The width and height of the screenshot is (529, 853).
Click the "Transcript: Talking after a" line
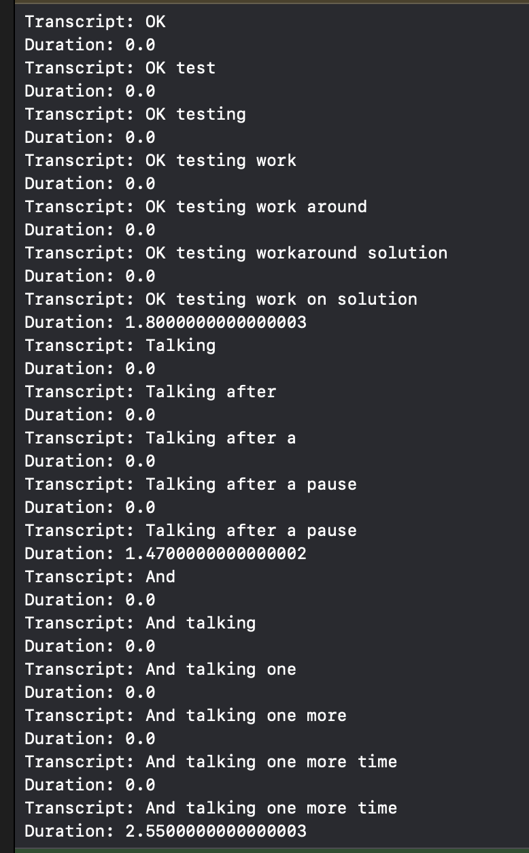[160, 438]
